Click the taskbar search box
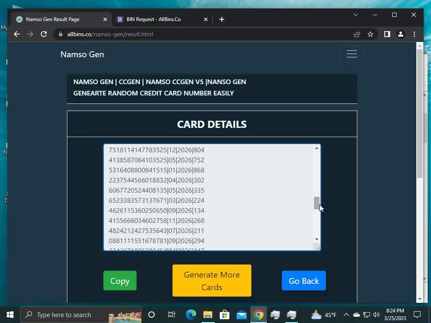 [x=81, y=315]
